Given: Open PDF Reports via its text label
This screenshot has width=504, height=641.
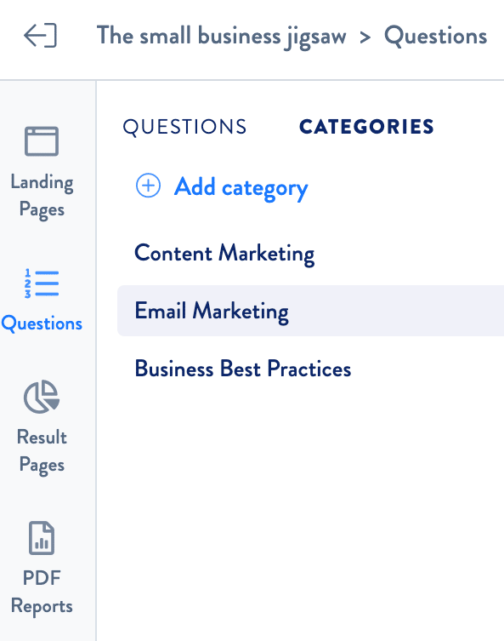Looking at the screenshot, I should click(x=42, y=592).
